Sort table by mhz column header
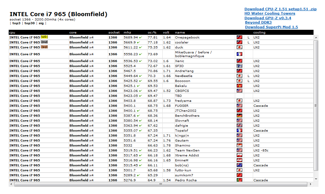The image size is (325, 194). (x=127, y=33)
